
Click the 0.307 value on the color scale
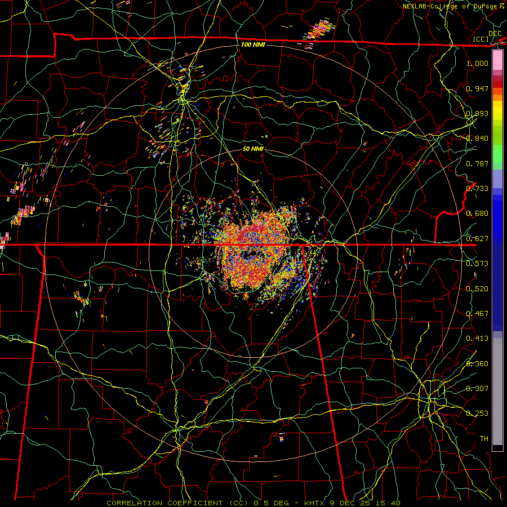(x=477, y=388)
